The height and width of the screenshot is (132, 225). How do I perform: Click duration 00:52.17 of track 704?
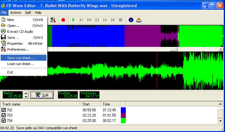(109, 121)
